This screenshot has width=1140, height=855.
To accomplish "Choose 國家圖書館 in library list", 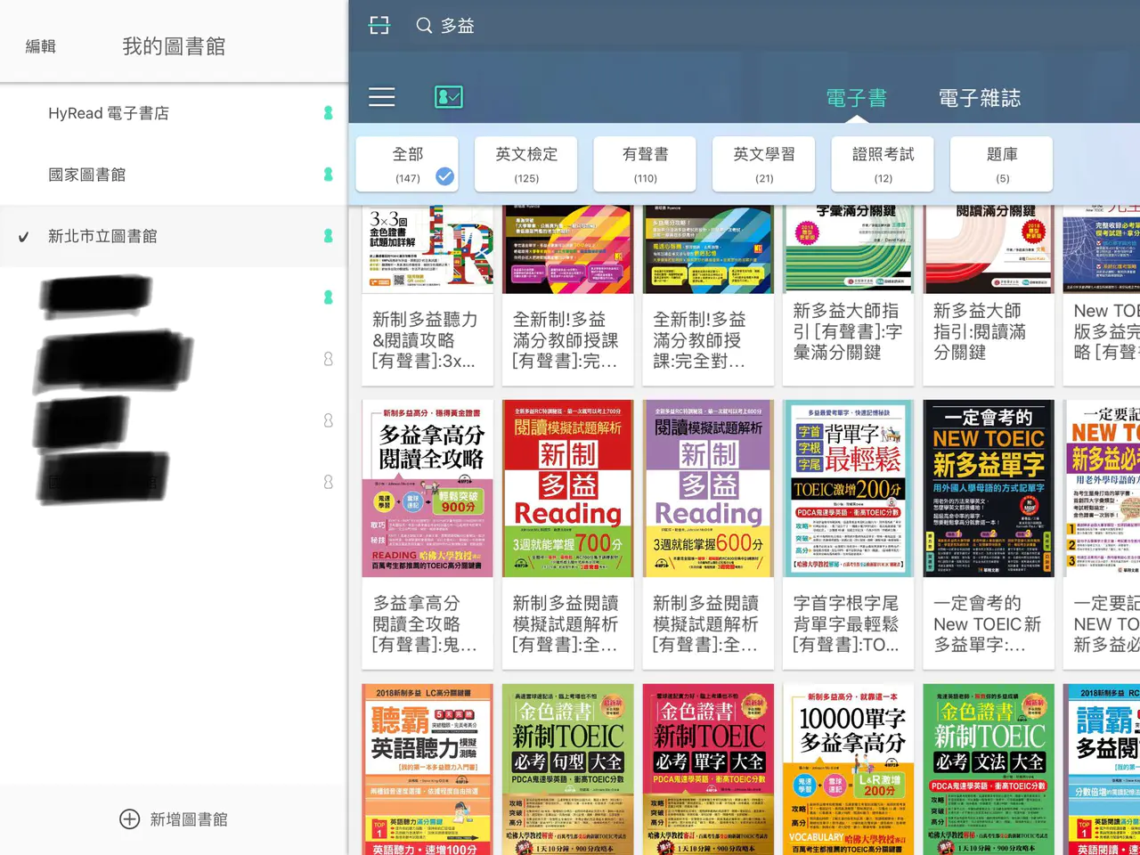I will (174, 175).
